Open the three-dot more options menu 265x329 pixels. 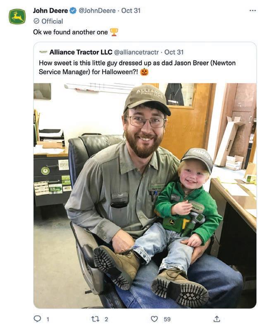pyautogui.click(x=253, y=10)
